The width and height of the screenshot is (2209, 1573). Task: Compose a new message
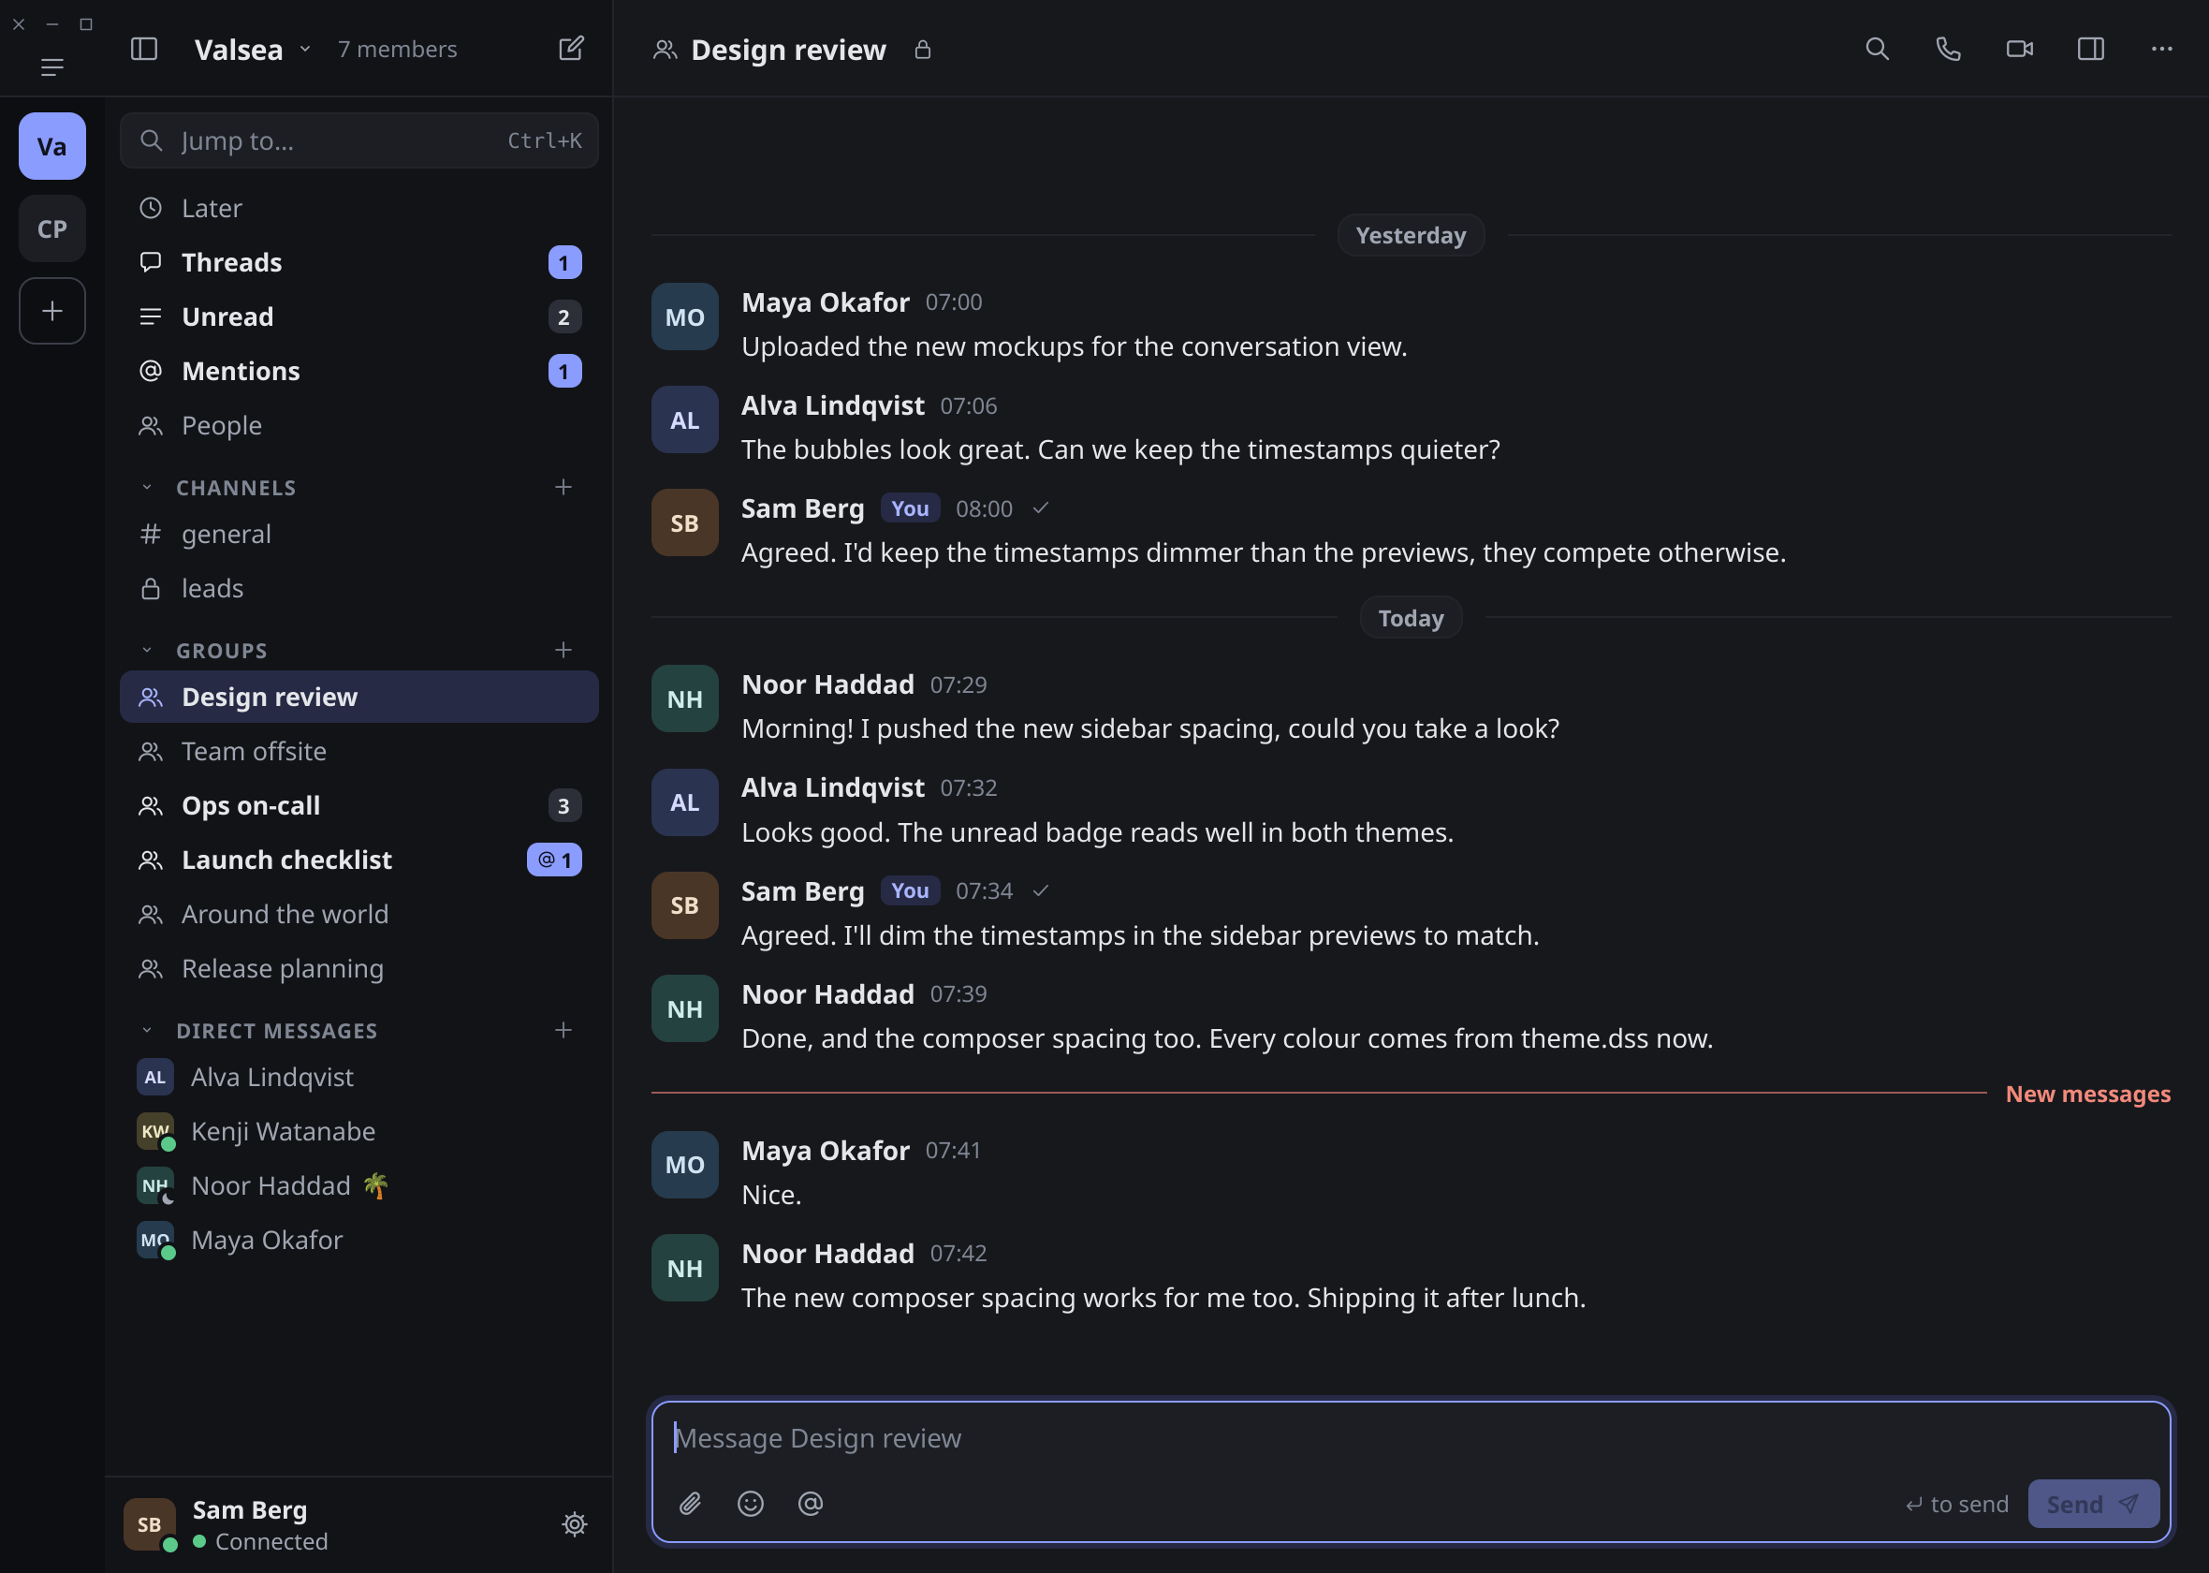[571, 49]
